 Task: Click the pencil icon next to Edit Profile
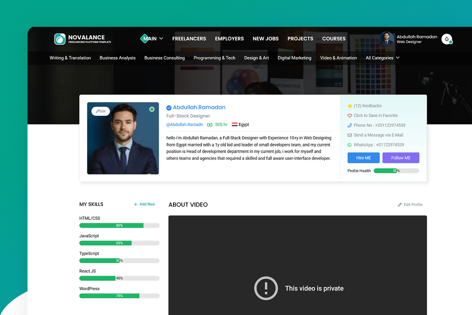[x=400, y=205]
